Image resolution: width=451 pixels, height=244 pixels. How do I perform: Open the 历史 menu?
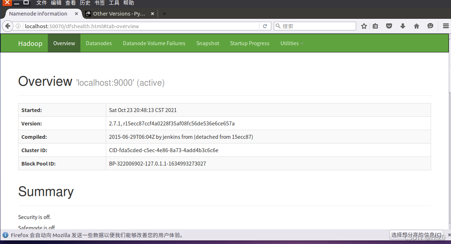pyautogui.click(x=85, y=3)
